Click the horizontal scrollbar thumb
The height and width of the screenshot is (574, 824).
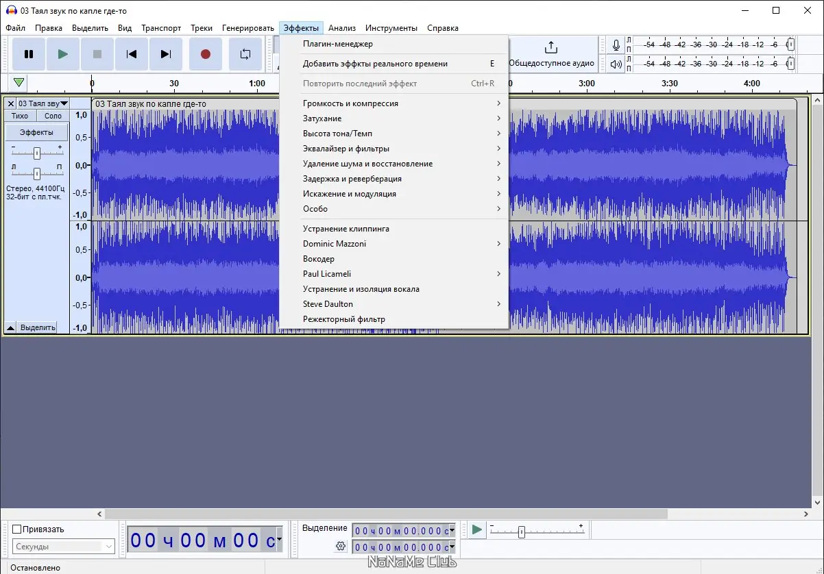point(386,514)
